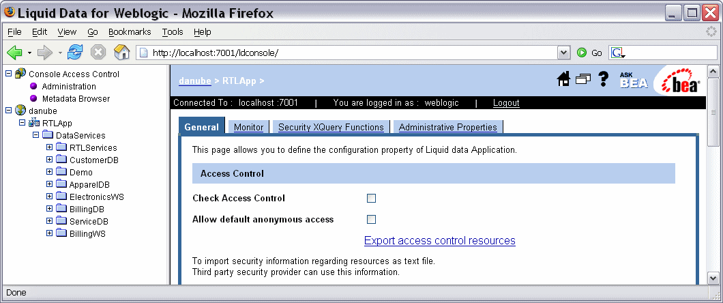The image size is (723, 303).
Task: Expand the BillingWS folder node
Action: (50, 233)
